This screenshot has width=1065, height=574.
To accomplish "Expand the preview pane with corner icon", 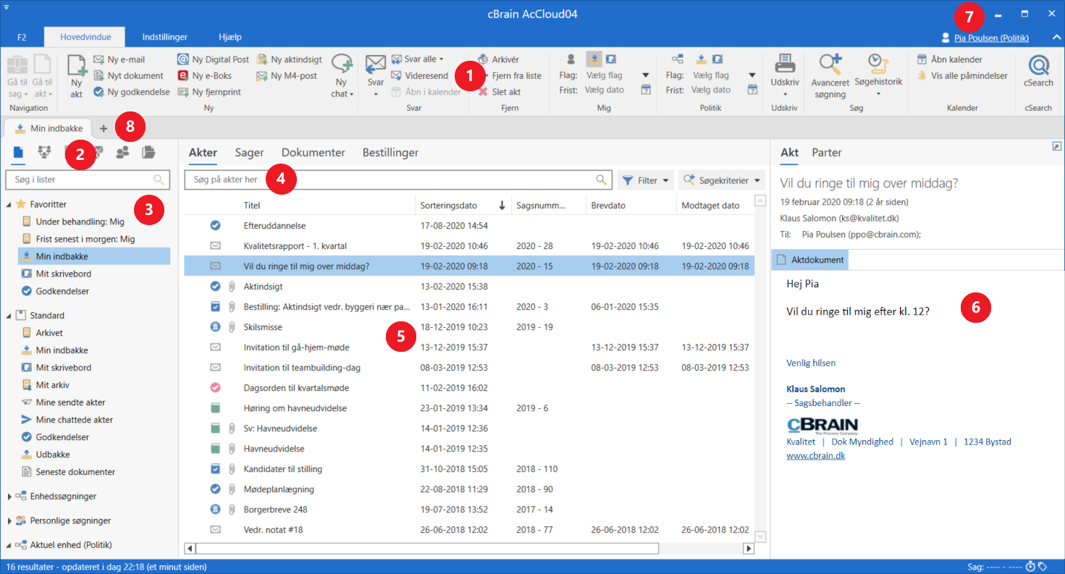I will point(1056,147).
